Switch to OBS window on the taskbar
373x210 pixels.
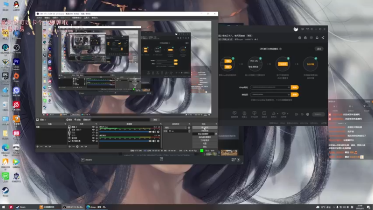pos(73,207)
